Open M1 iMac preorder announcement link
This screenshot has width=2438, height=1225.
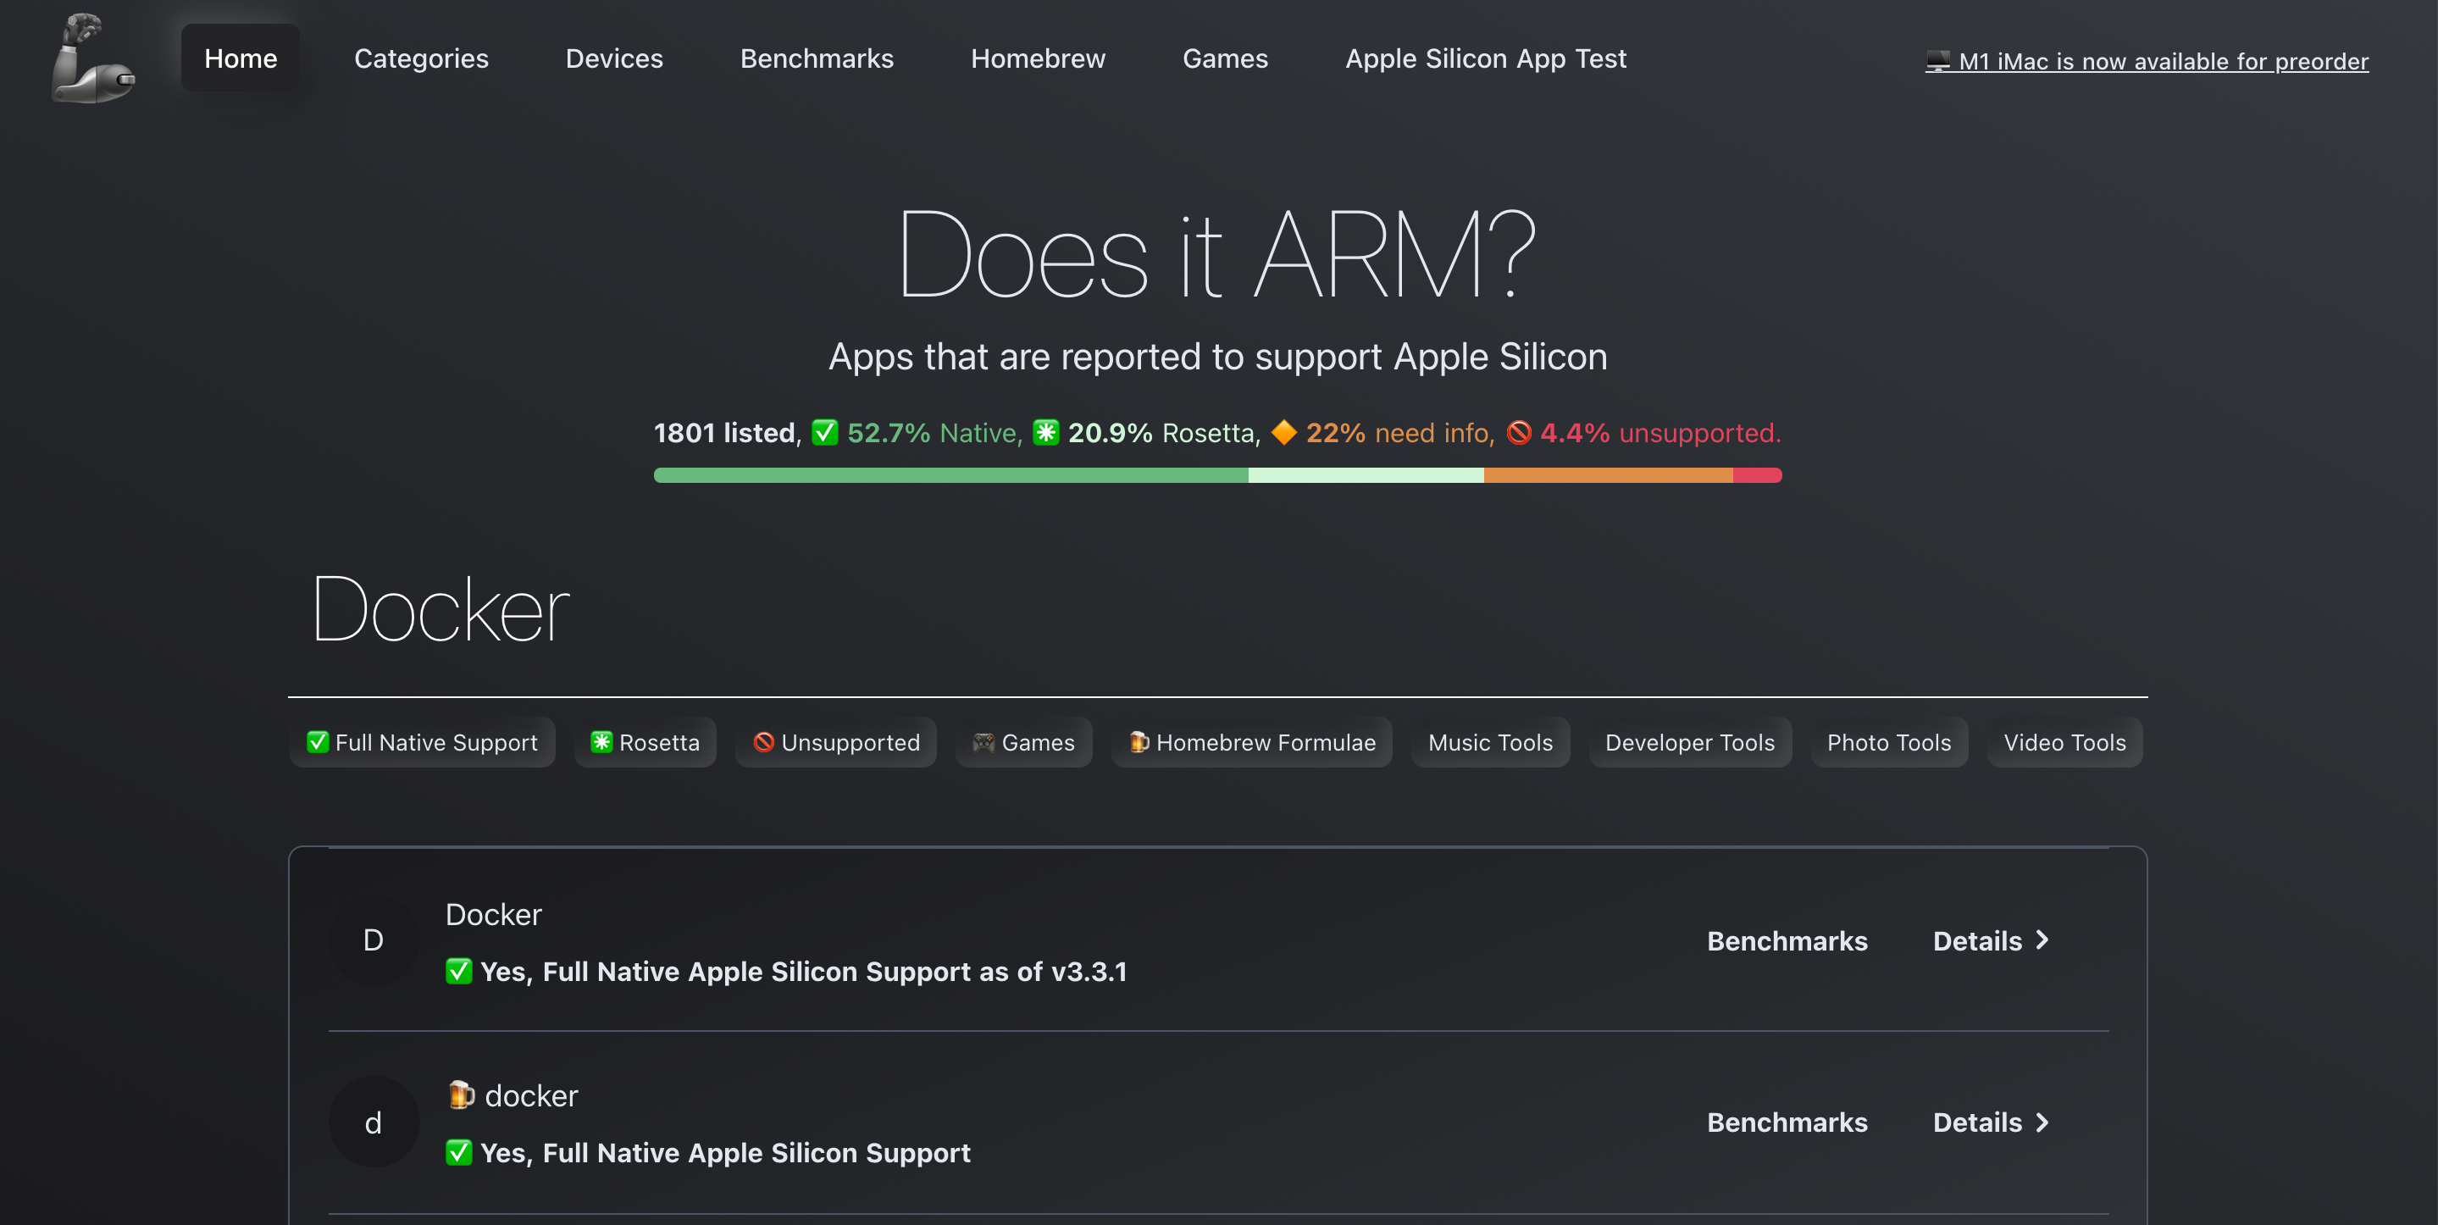point(2163,62)
